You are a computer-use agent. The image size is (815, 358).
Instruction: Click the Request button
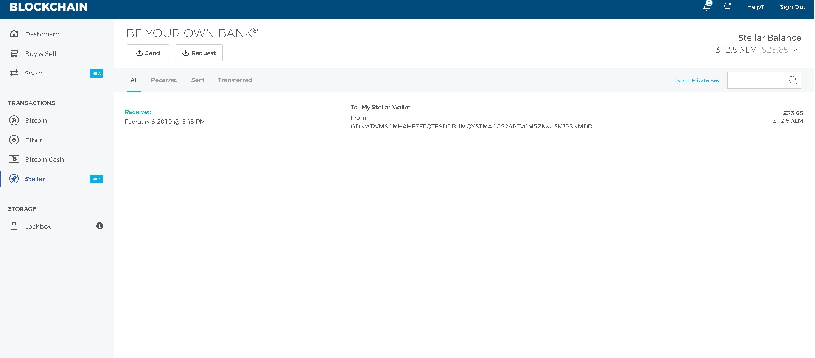[199, 53]
